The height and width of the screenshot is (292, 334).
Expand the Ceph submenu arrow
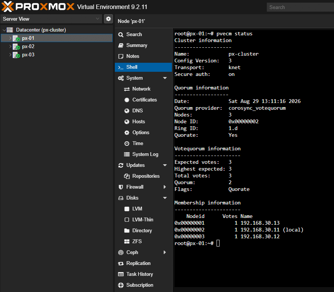click(x=165, y=252)
